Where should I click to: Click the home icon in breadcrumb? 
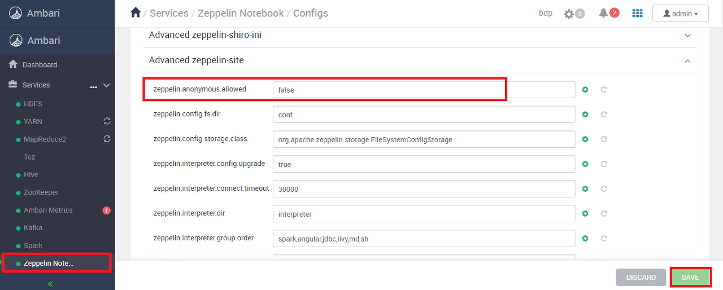point(135,12)
